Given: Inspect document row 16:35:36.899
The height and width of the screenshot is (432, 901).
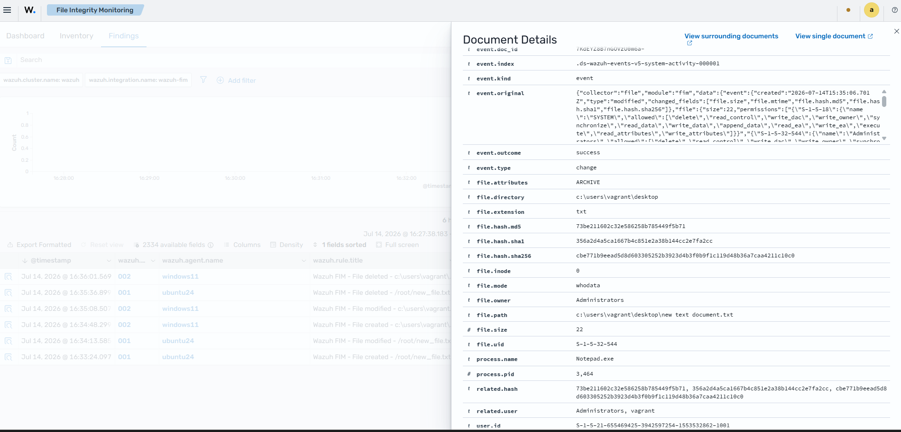Looking at the screenshot, I should [x=8, y=293].
